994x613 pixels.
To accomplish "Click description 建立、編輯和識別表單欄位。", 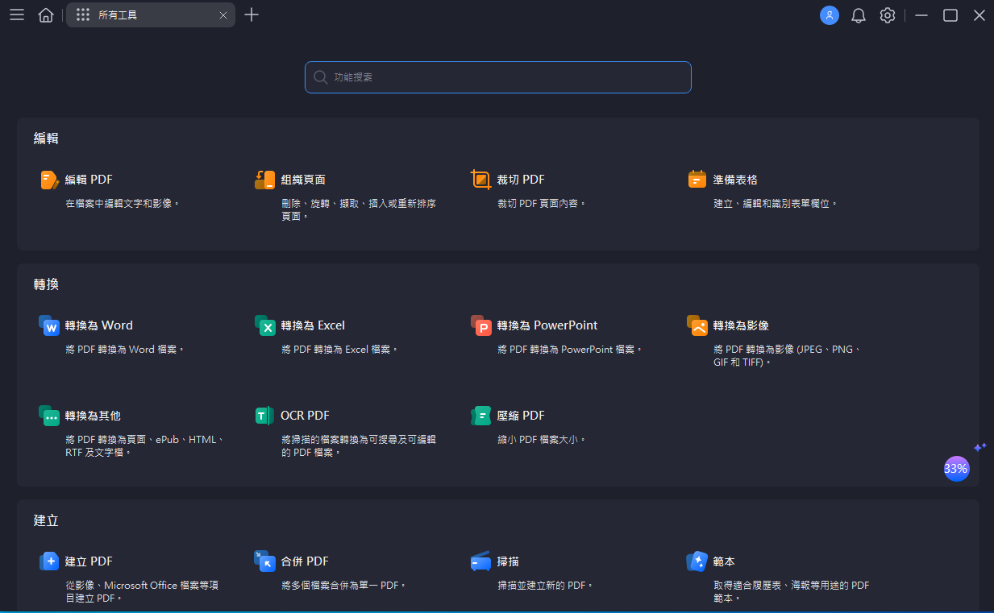I will [776, 204].
